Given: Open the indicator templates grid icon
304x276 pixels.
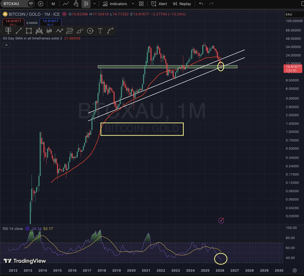Looking at the screenshot, I should 141,4.
